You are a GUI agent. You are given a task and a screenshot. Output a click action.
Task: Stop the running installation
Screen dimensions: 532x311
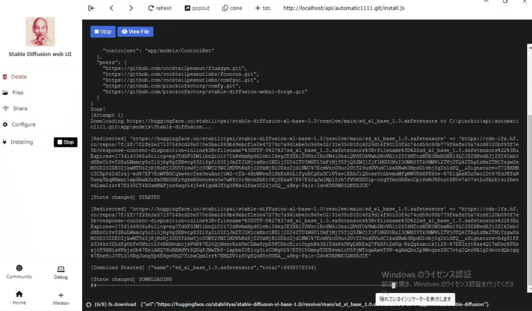tap(65, 142)
